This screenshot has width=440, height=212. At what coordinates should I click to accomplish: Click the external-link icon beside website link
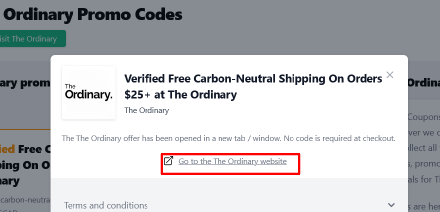click(x=169, y=161)
